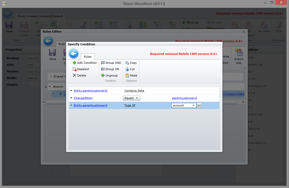Open the Equals operator dropdown
The height and width of the screenshot is (188, 289).
coord(131,98)
